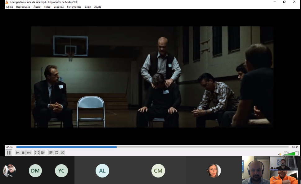This screenshot has width=301, height=184.
Task: Select participant avatar DM
Action: 35,171
